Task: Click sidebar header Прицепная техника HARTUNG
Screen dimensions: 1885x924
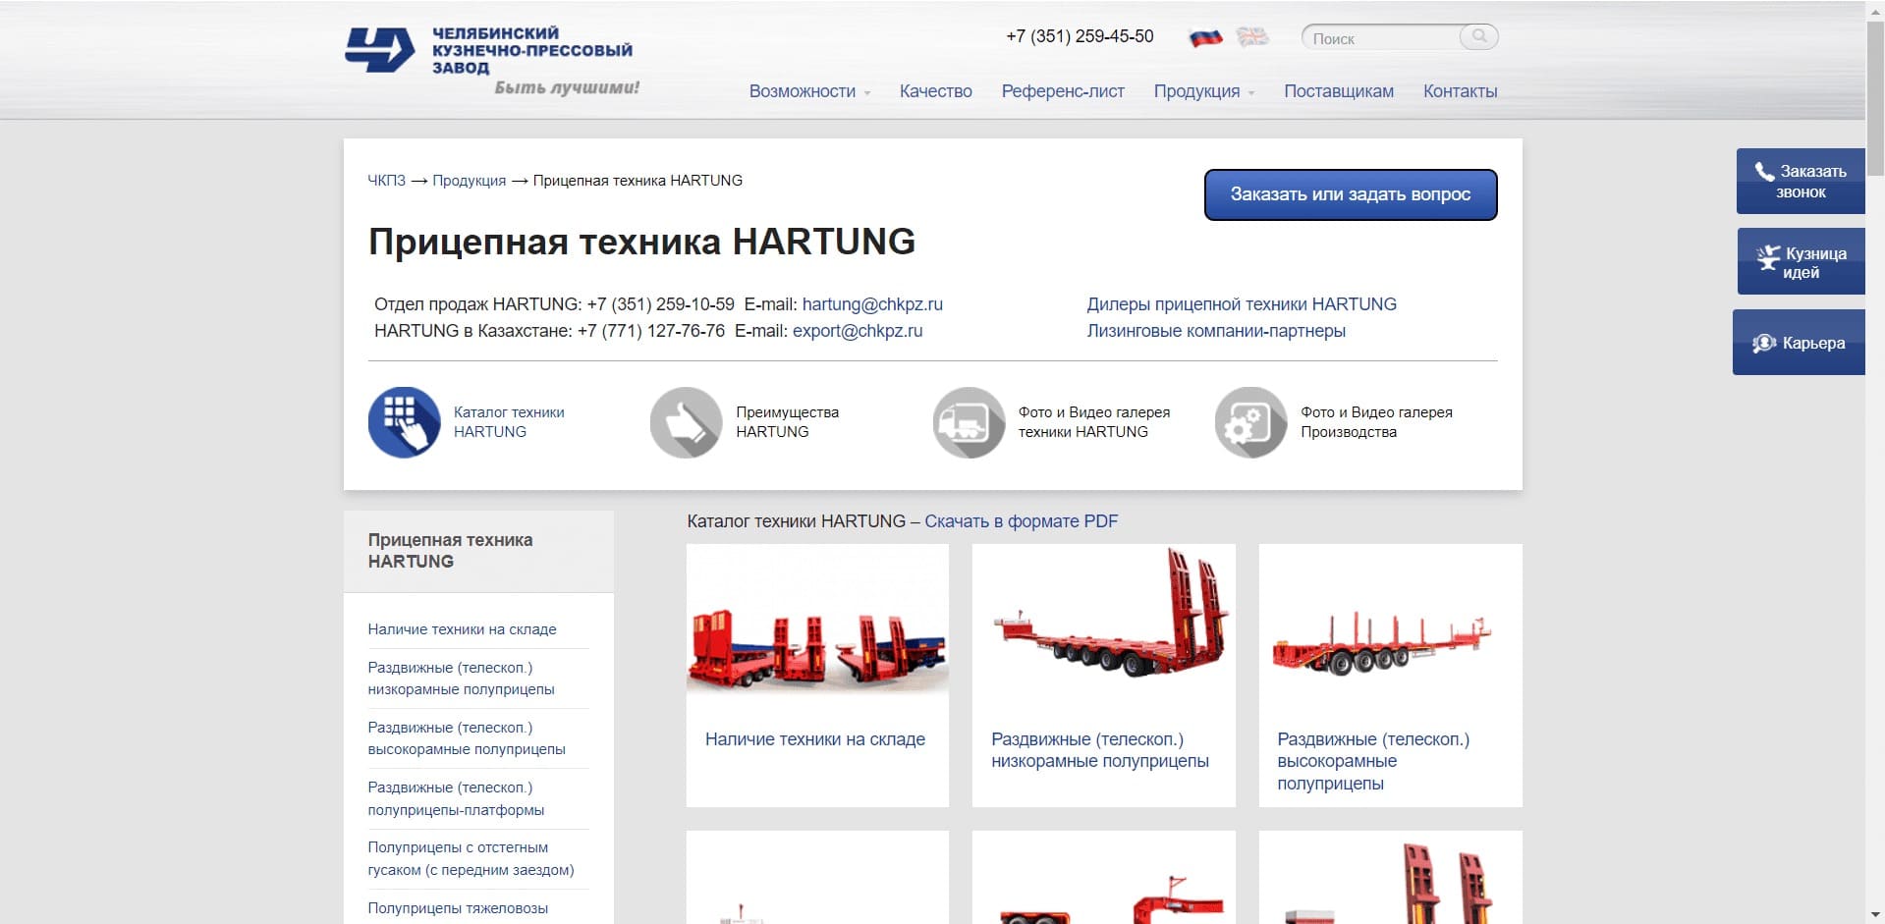Action: point(450,551)
